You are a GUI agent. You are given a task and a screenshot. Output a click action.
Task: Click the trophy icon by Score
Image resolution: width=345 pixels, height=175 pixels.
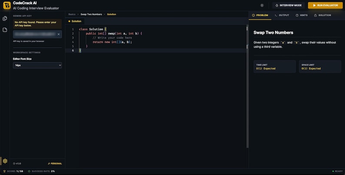4,171
